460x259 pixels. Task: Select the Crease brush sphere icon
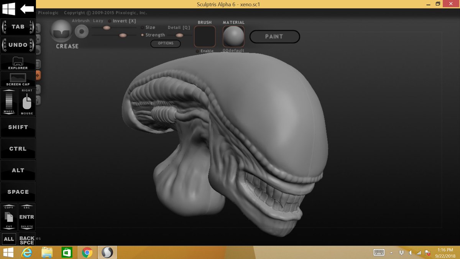coord(62,31)
